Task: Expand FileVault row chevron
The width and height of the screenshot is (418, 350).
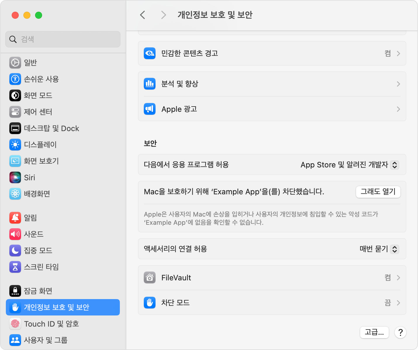Action: [x=398, y=278]
